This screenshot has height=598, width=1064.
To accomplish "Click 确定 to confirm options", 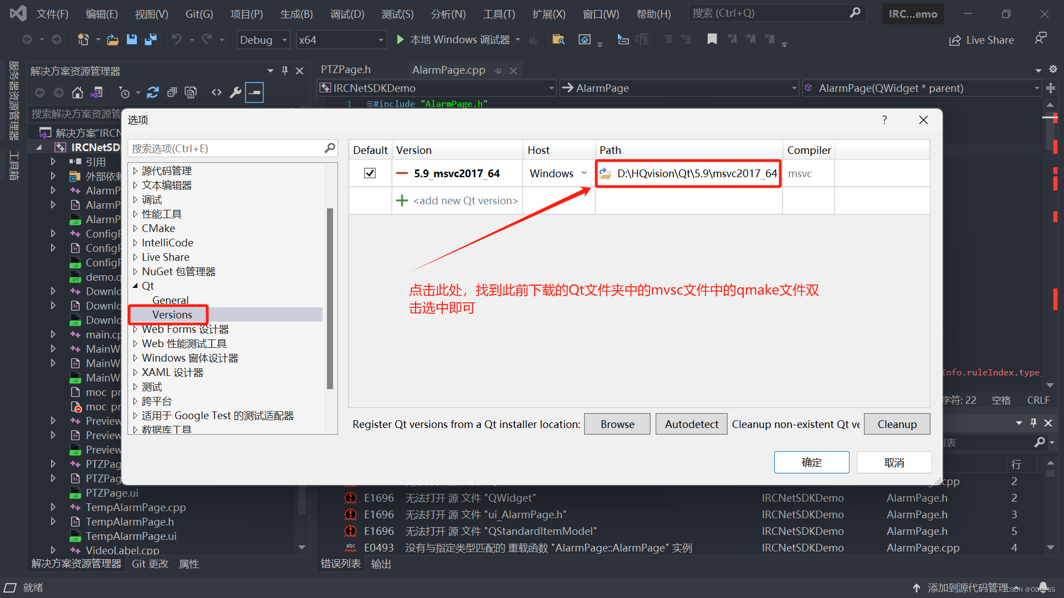I will 812,462.
